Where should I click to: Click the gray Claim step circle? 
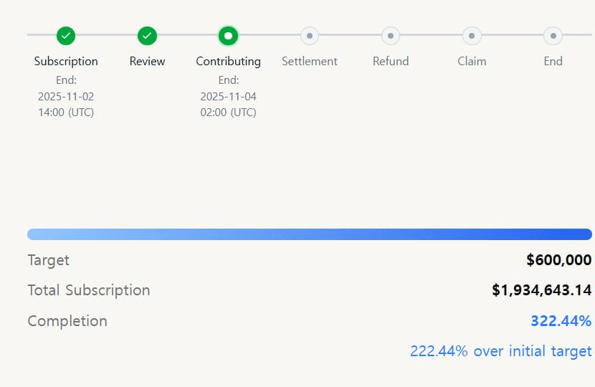pyautogui.click(x=472, y=35)
